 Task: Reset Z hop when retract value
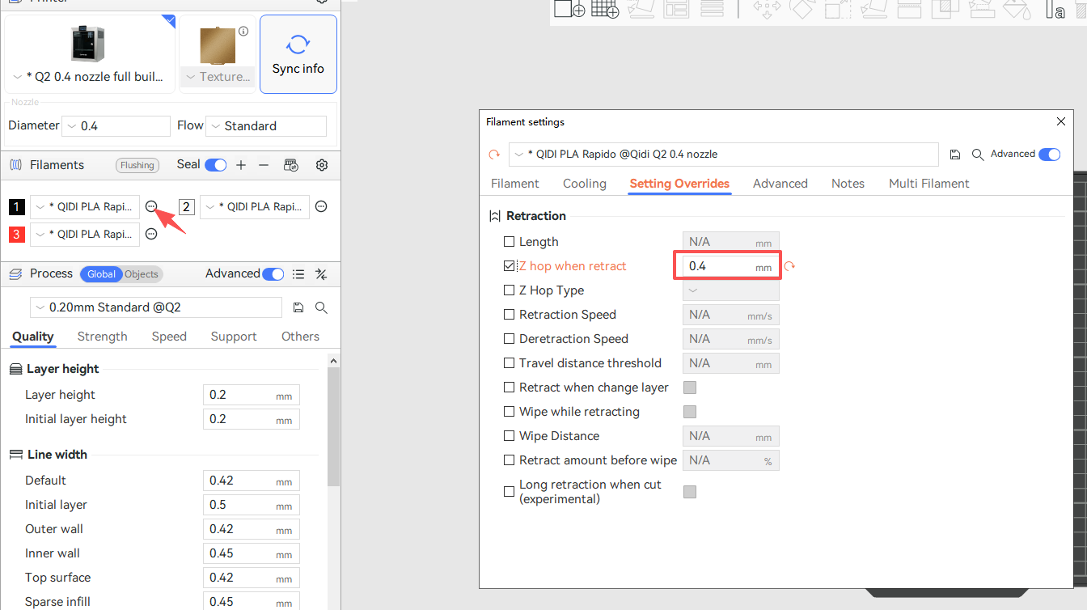point(789,266)
